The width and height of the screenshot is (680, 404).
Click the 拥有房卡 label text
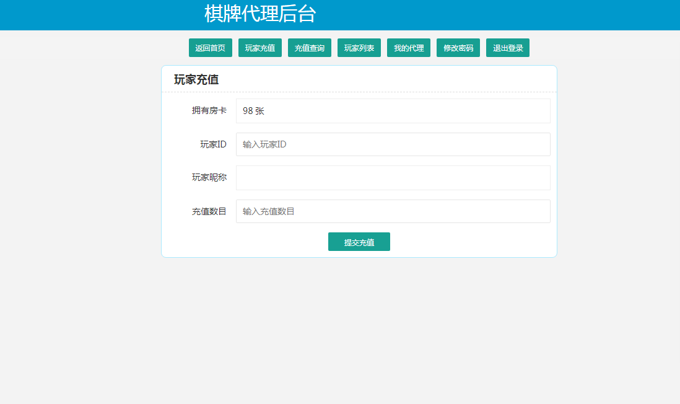tap(211, 110)
